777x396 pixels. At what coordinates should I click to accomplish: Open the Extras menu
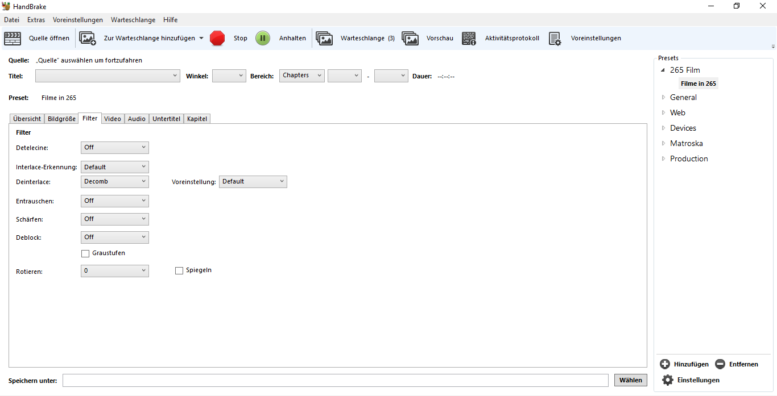point(36,20)
